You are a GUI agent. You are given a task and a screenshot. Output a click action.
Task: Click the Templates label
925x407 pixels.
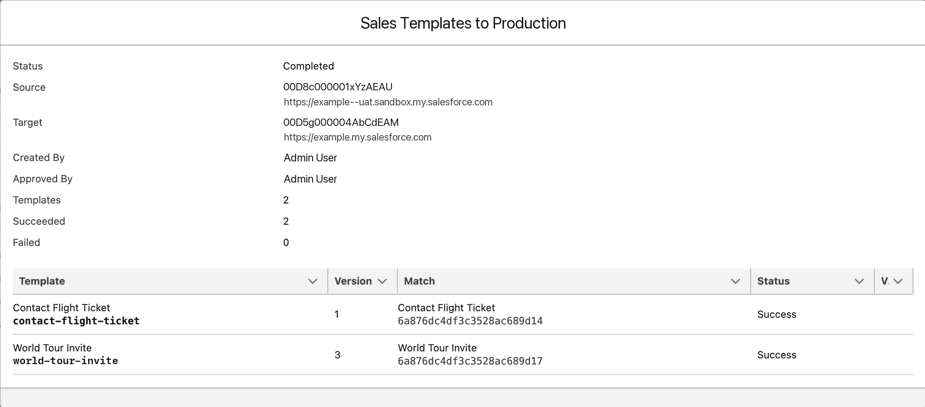[x=37, y=200]
